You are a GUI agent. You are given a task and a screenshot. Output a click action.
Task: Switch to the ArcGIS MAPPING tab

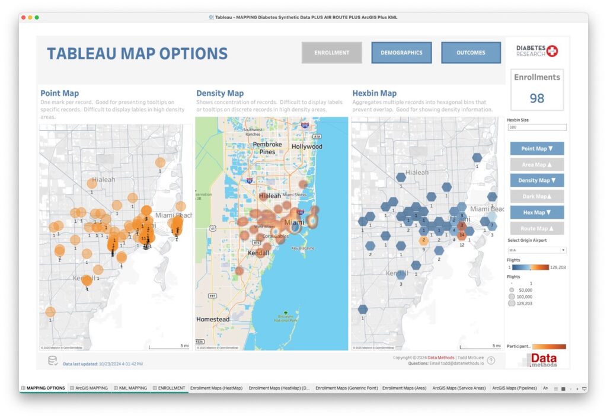tap(88, 388)
